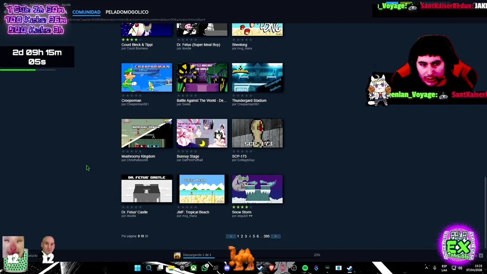The image size is (487, 274).
Task: Open Steam friends and chat icon
Action: click(x=481, y=255)
